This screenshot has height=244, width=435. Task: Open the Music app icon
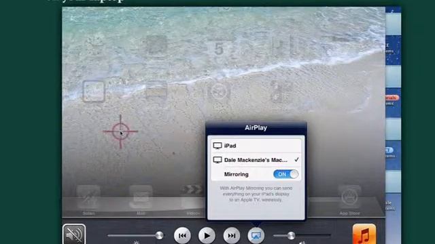tap(364, 234)
